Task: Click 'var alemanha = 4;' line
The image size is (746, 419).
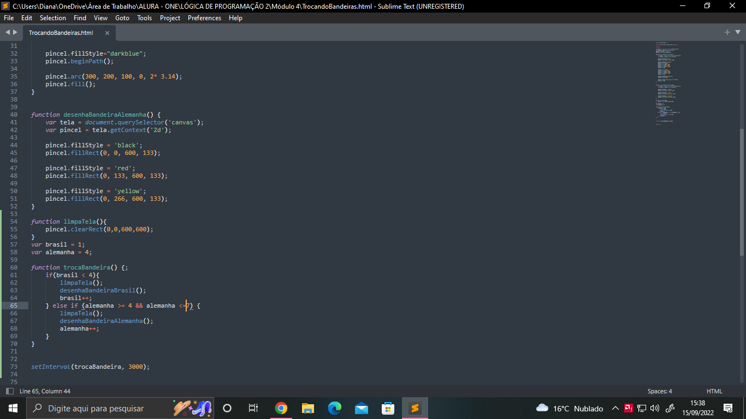Action: point(62,252)
